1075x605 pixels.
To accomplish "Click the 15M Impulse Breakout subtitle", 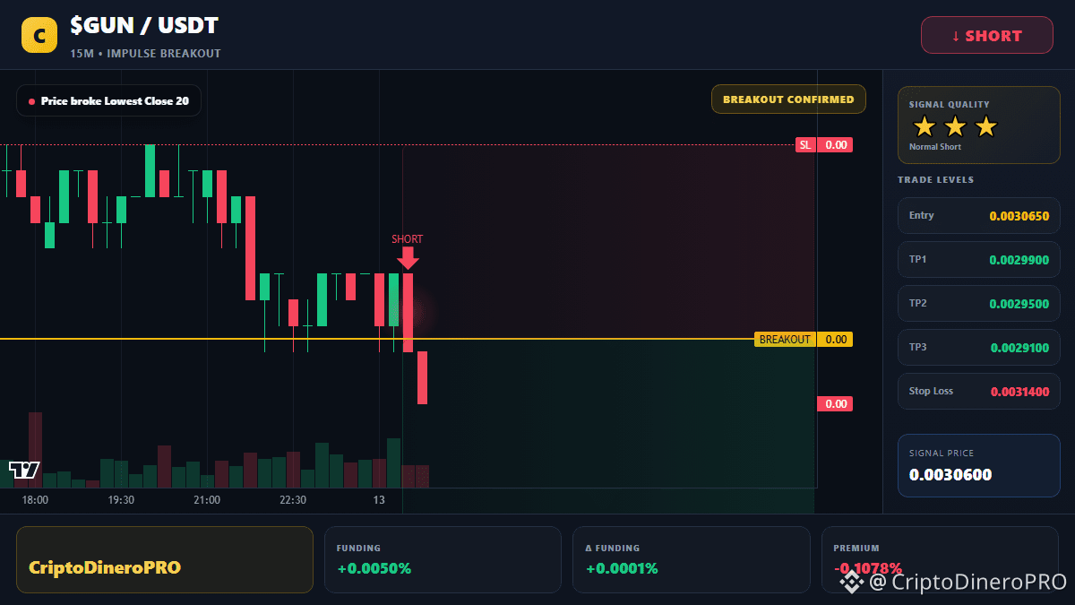I will [145, 54].
